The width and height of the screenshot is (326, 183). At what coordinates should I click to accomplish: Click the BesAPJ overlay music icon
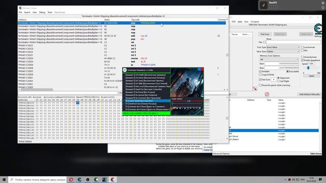tap(264, 5)
